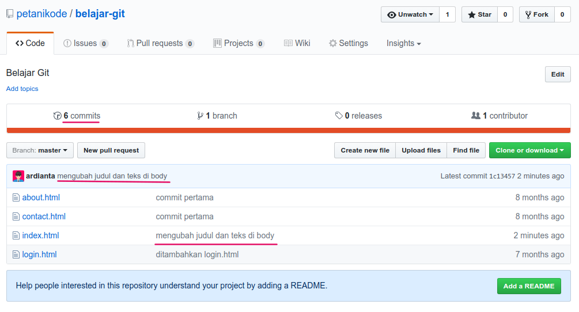Click the Add topics link
The image size is (579, 312).
click(22, 89)
